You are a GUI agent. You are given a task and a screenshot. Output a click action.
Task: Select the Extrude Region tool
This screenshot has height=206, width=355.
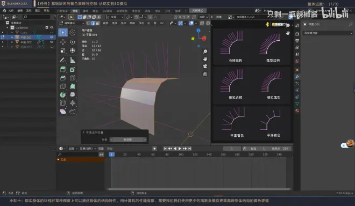point(63,69)
